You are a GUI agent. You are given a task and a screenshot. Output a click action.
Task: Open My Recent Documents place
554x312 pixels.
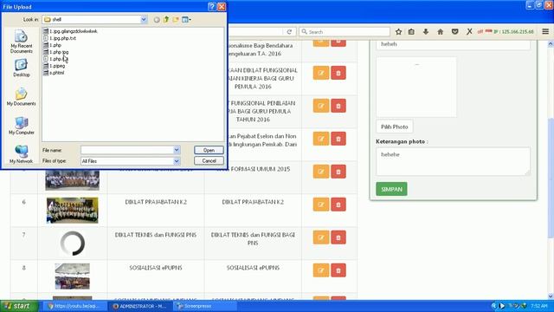pyautogui.click(x=21, y=42)
